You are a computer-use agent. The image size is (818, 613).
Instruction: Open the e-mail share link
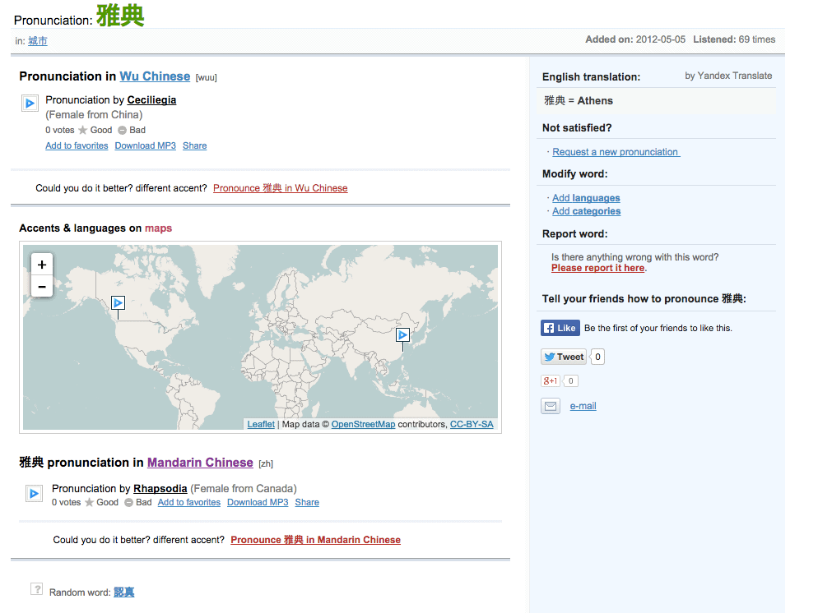click(x=583, y=406)
